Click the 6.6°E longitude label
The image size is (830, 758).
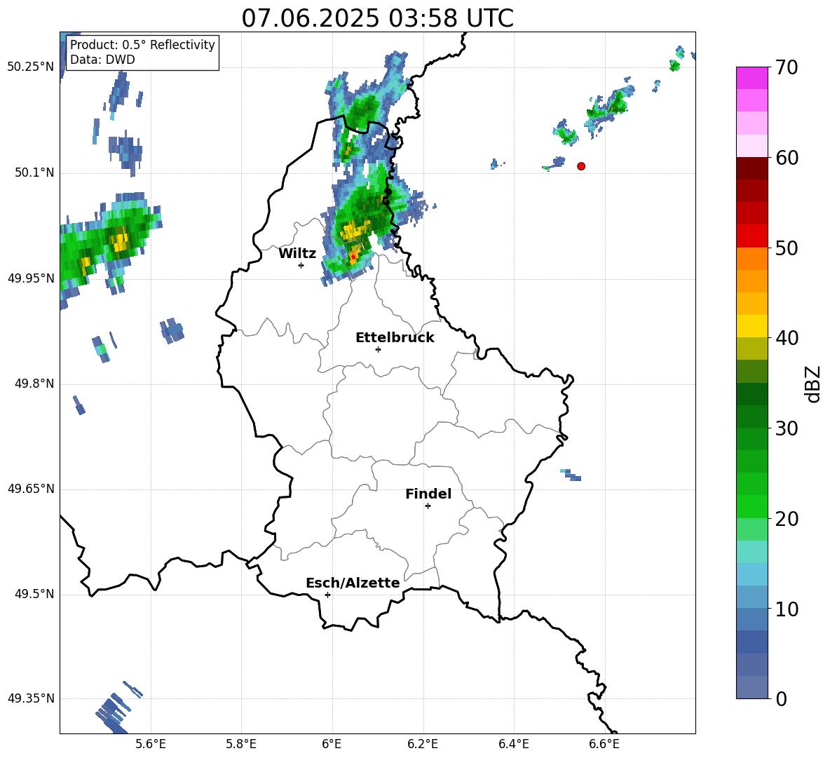604,744
